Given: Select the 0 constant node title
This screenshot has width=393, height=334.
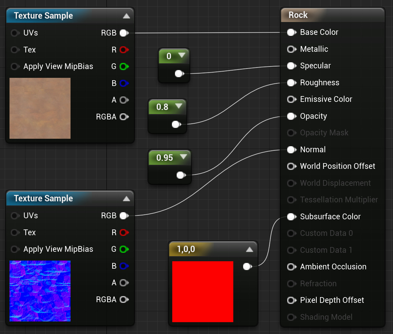Looking at the screenshot, I should (x=169, y=56).
